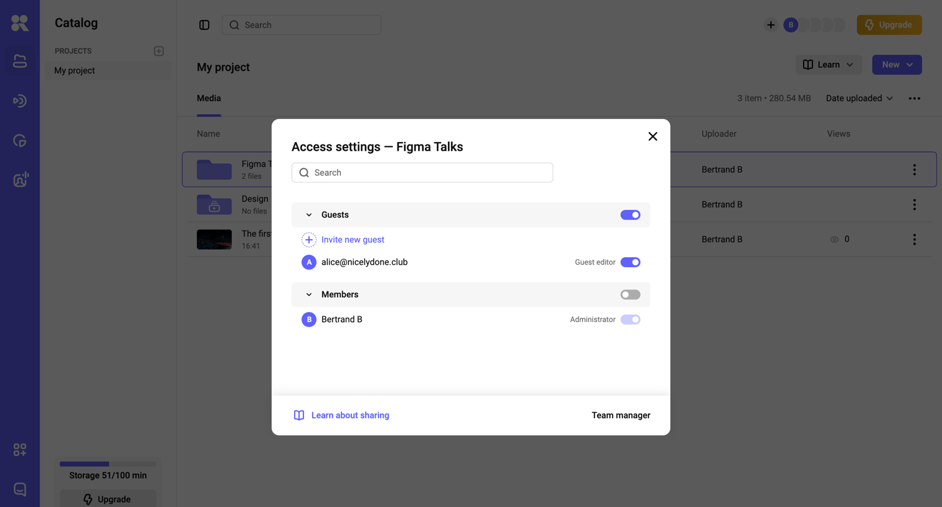Click the alice avatar icon
This screenshot has height=507, width=942.
pos(309,262)
